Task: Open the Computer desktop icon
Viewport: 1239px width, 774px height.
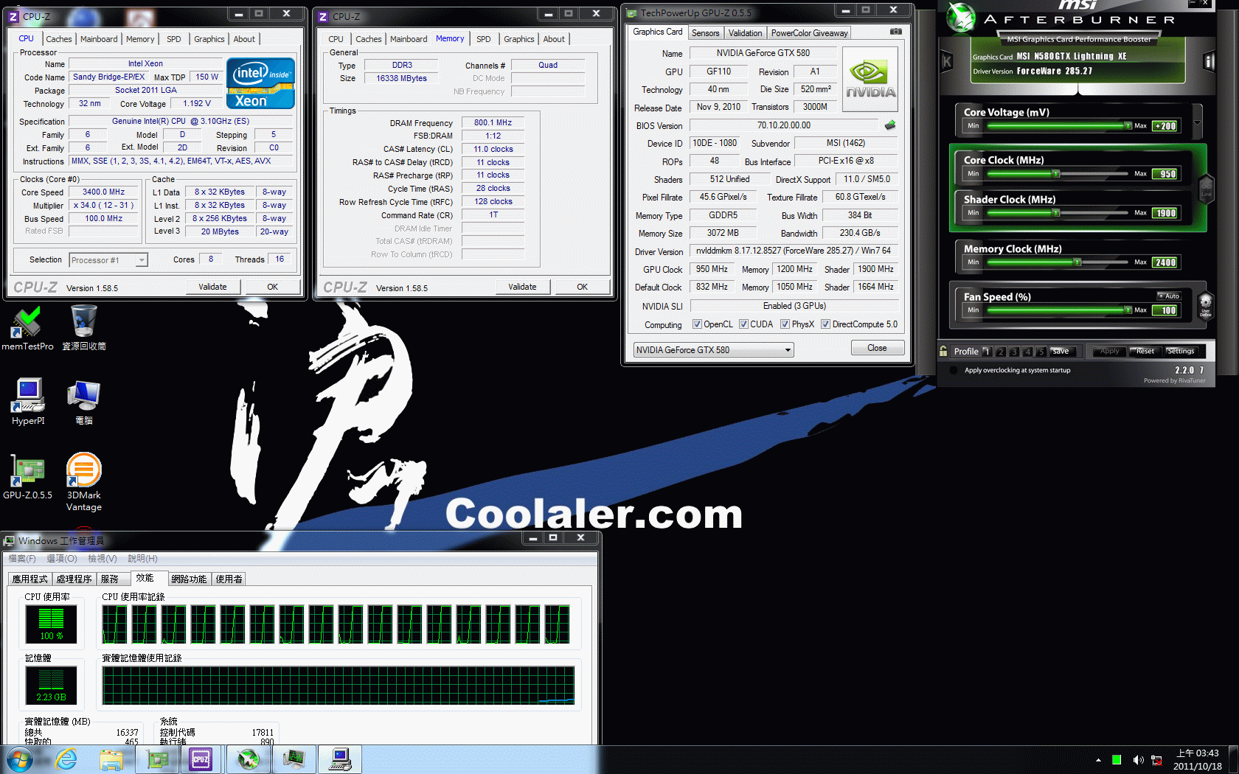Action: pyautogui.click(x=83, y=402)
